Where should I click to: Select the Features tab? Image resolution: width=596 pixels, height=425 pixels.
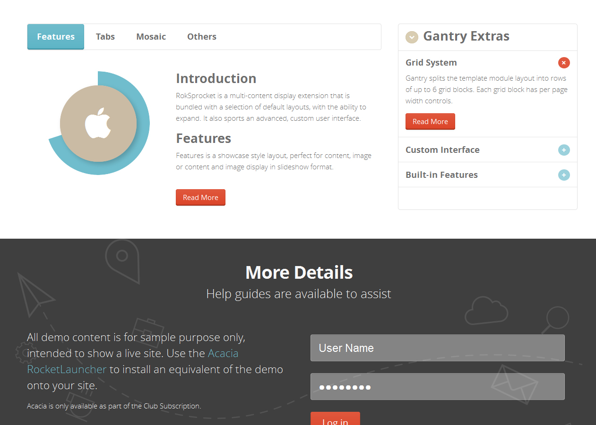pos(56,37)
